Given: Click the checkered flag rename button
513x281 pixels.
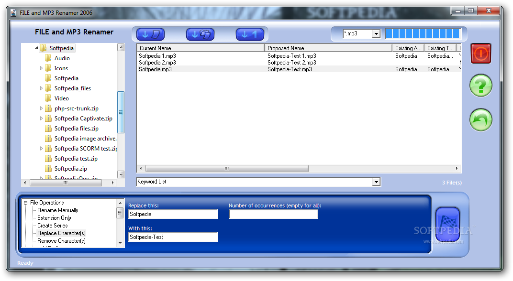Looking at the screenshot, I should [x=448, y=224].
